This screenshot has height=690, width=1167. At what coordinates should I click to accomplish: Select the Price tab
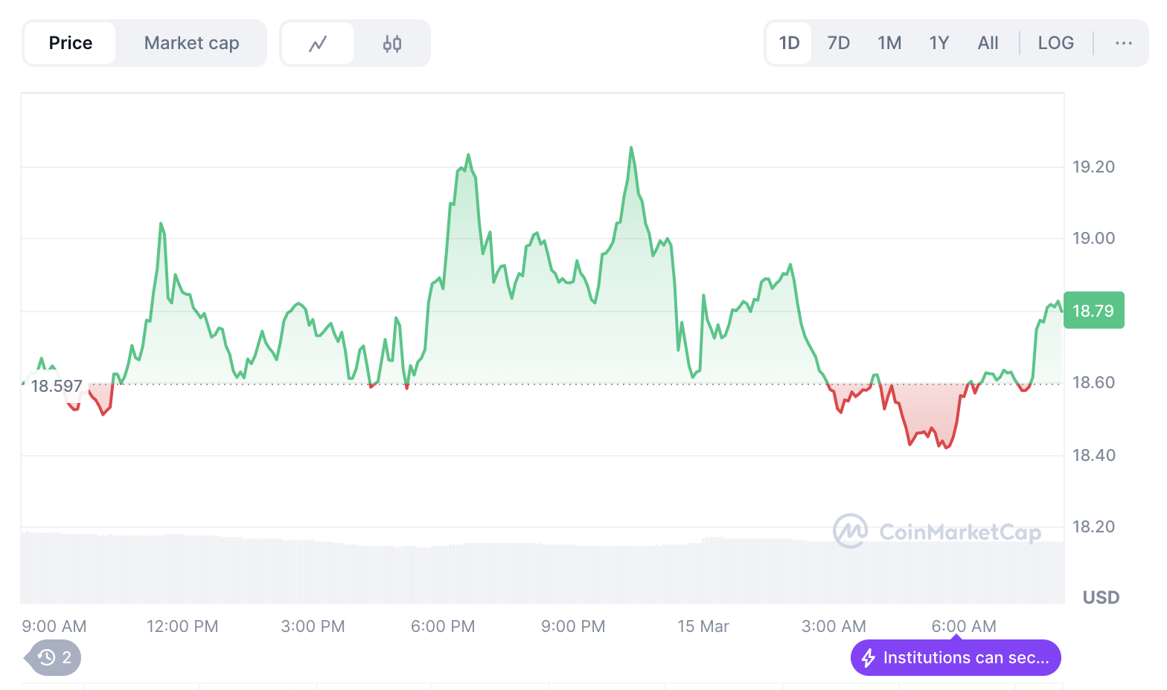[71, 43]
